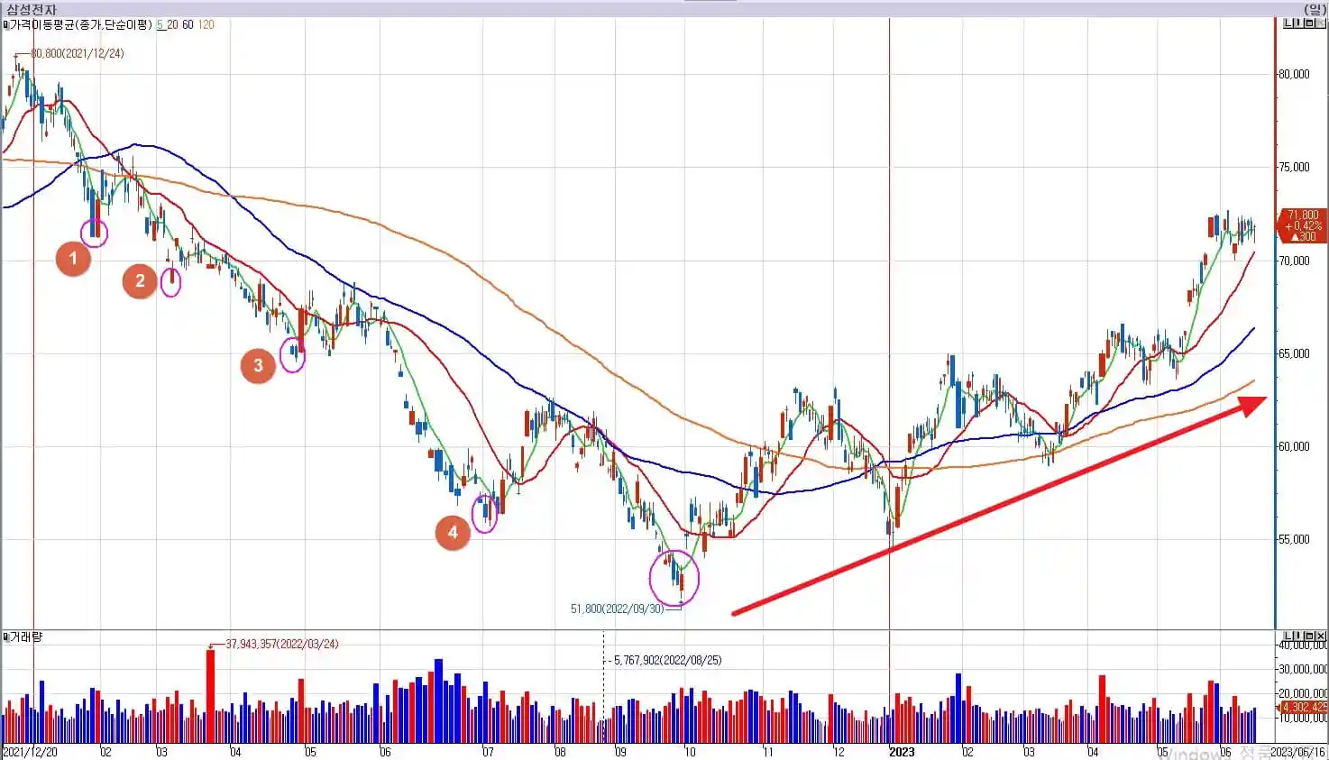Maximize the price chart panel
Viewport: 1329px width, 760px height.
click(1309, 23)
